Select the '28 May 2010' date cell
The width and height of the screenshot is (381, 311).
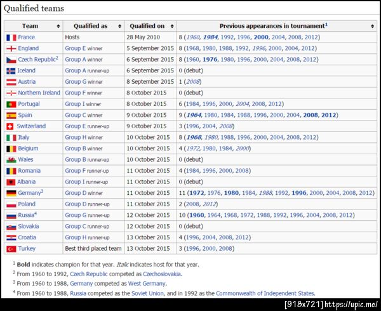coord(150,37)
